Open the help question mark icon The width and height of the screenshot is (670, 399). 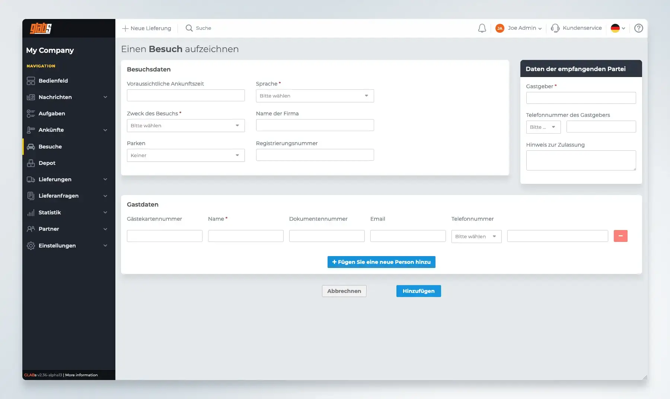pyautogui.click(x=638, y=28)
